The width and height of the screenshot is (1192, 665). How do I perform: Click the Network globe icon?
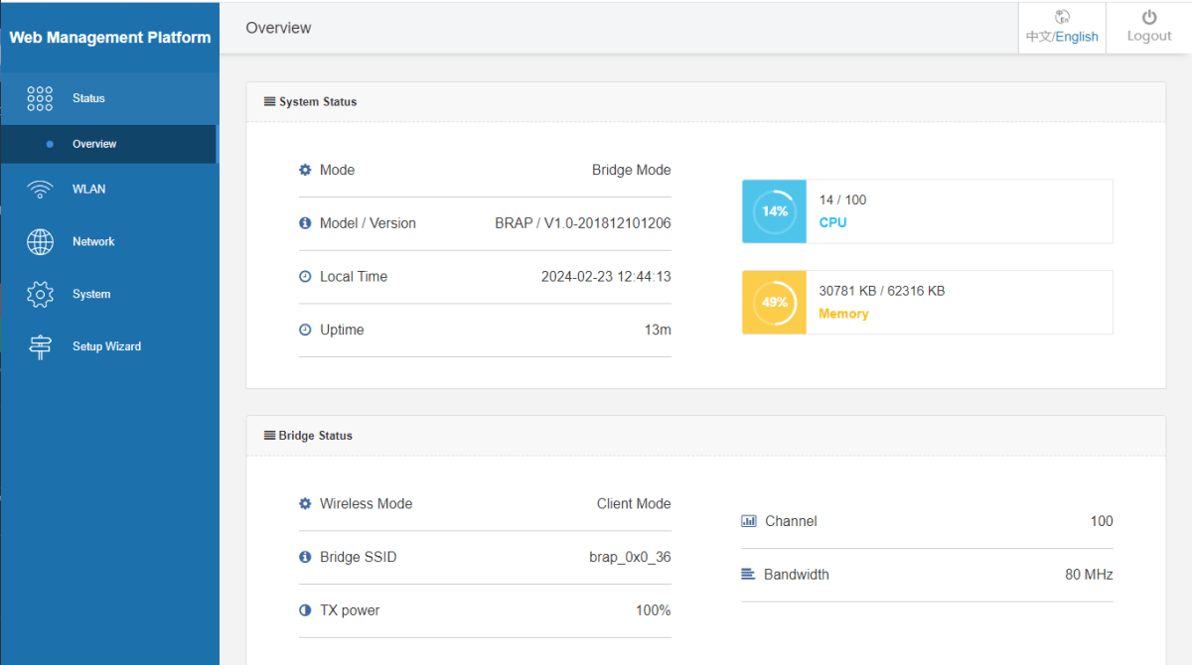pos(40,242)
